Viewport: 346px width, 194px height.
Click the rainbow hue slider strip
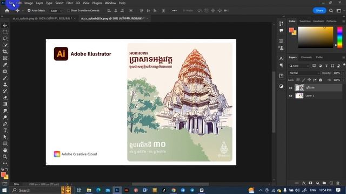(x=340, y=37)
